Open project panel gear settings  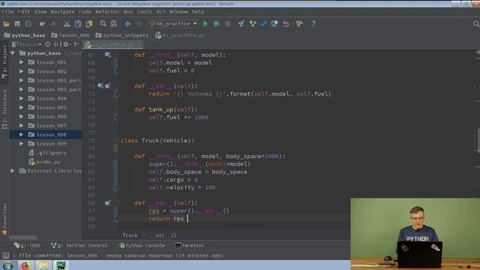pos(65,45)
